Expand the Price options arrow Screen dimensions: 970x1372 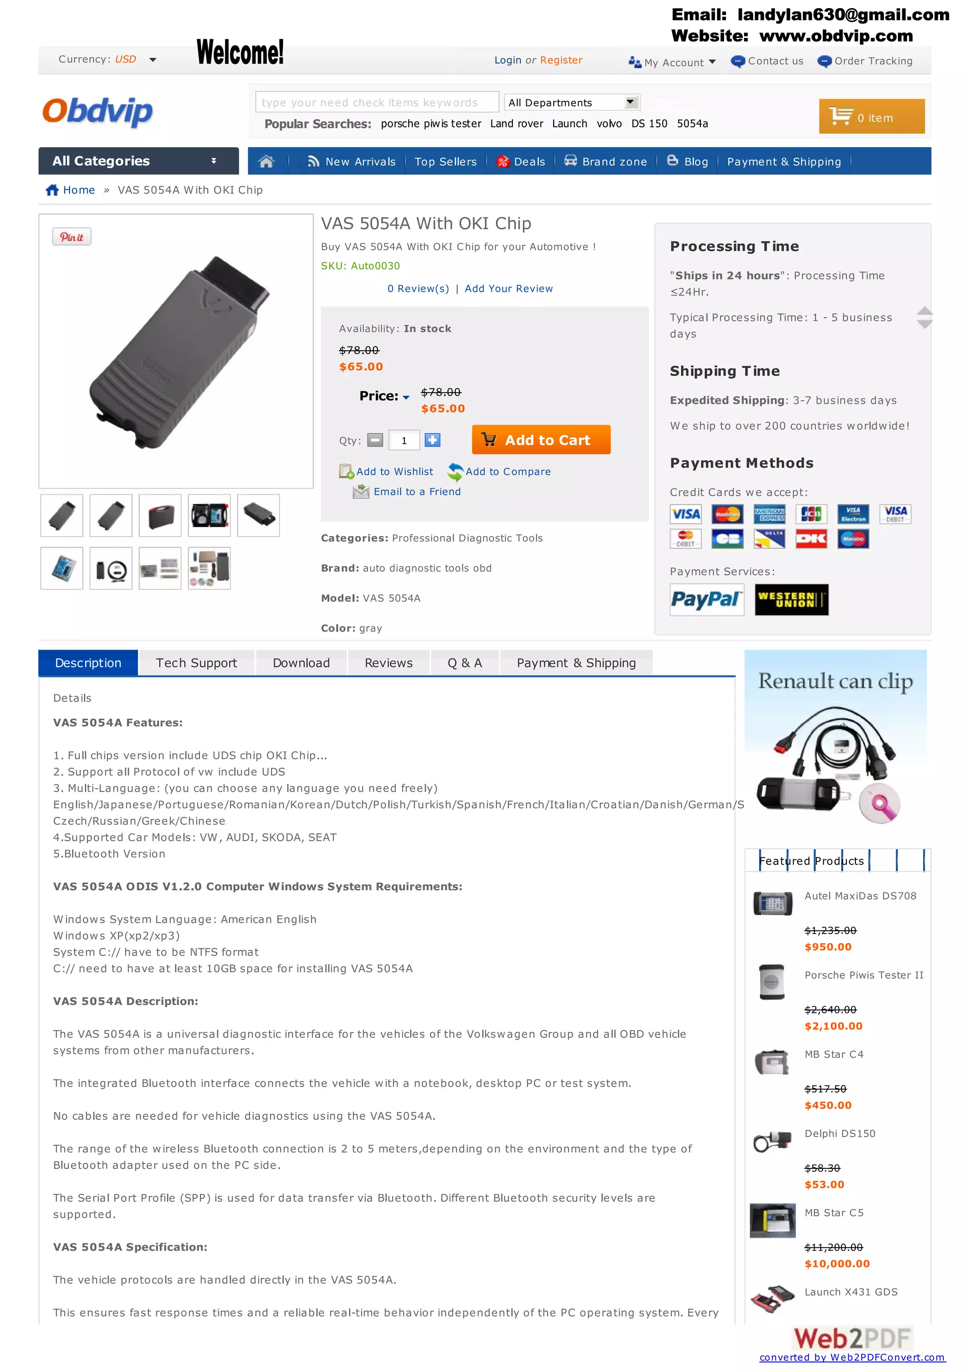[406, 397]
